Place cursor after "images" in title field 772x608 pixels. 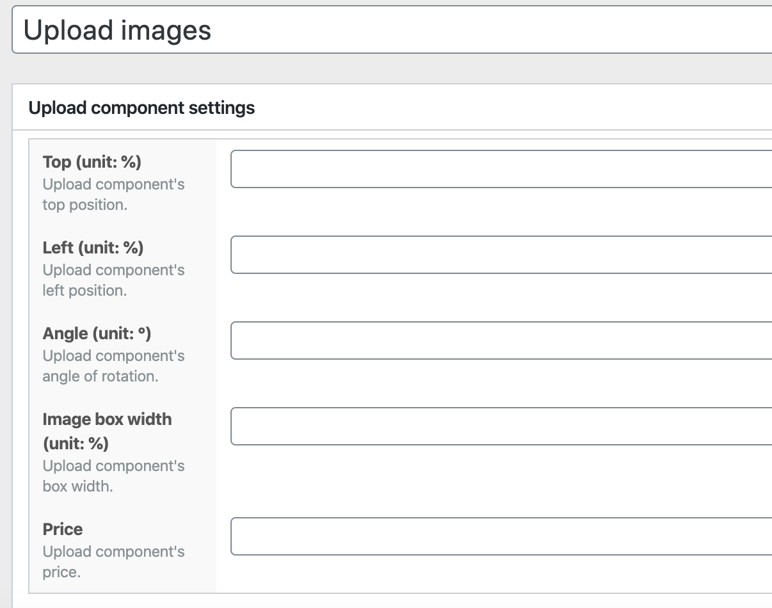tap(212, 30)
